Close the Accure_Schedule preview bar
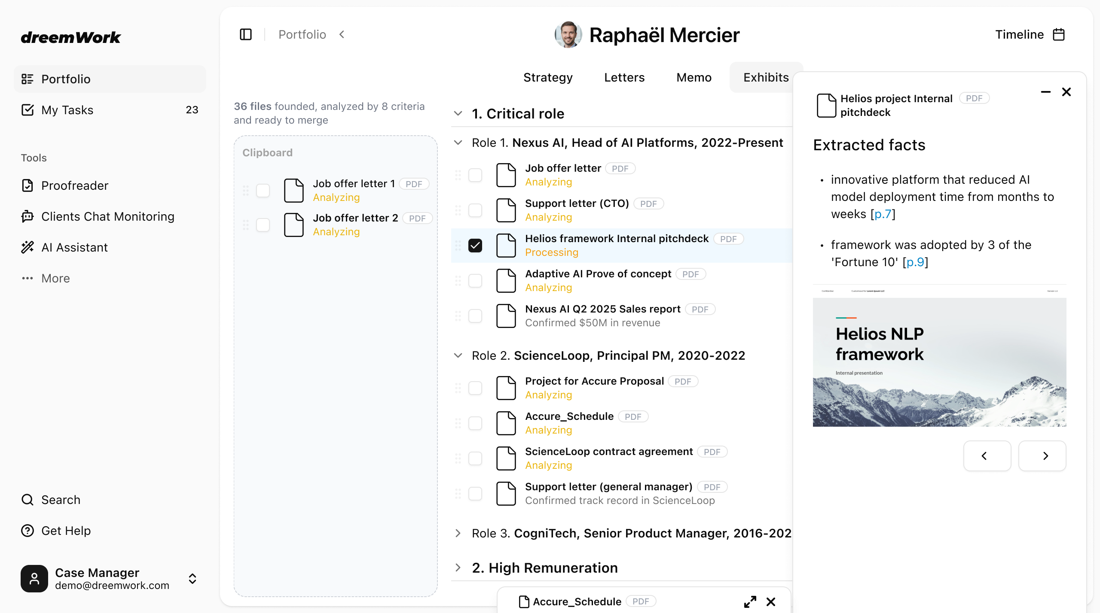This screenshot has height=613, width=1100. point(771,602)
